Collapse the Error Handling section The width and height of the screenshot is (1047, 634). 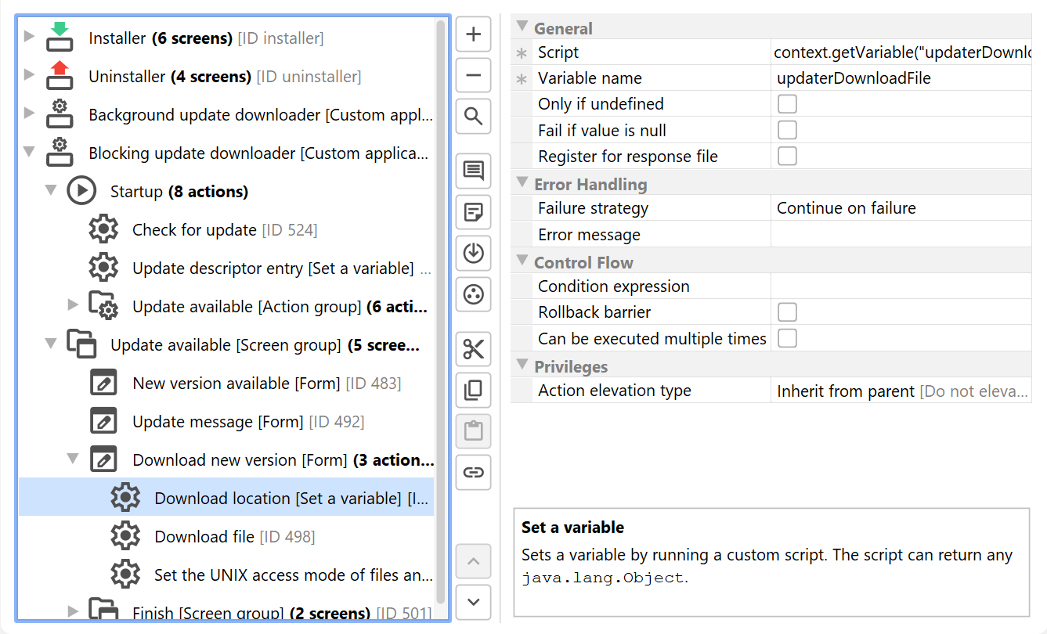[x=522, y=184]
